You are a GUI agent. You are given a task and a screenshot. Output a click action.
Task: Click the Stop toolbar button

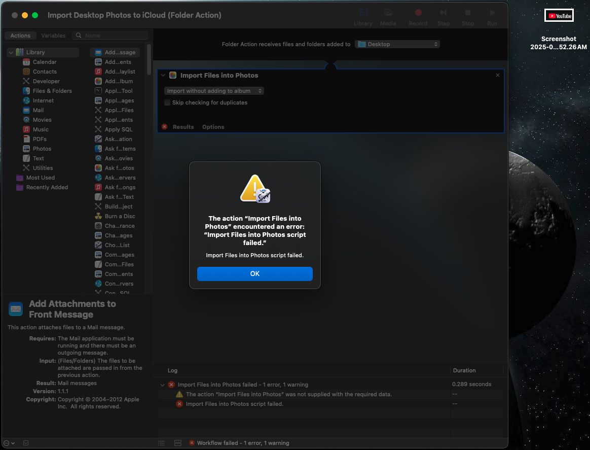pyautogui.click(x=468, y=17)
